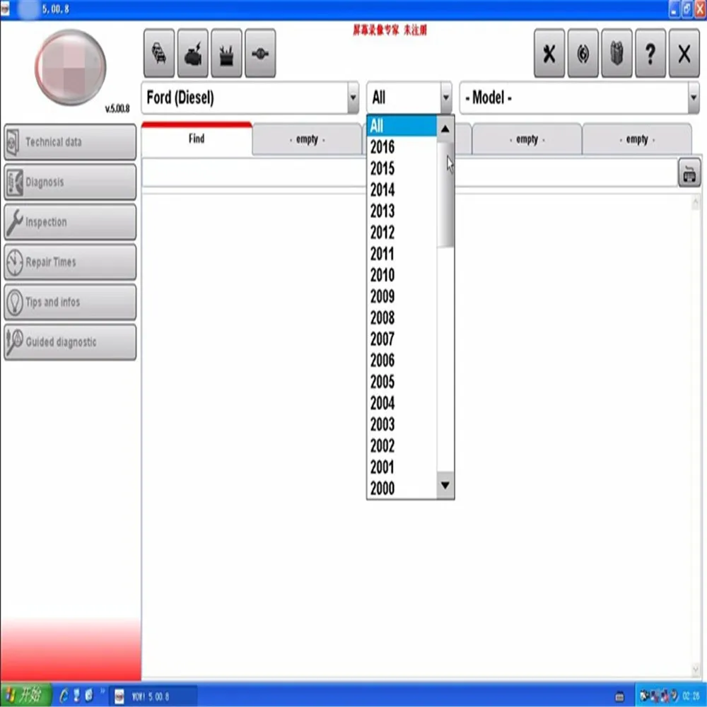Screen dimensions: 707x707
Task: Click the year list scroll up arrow
Action: click(445, 129)
